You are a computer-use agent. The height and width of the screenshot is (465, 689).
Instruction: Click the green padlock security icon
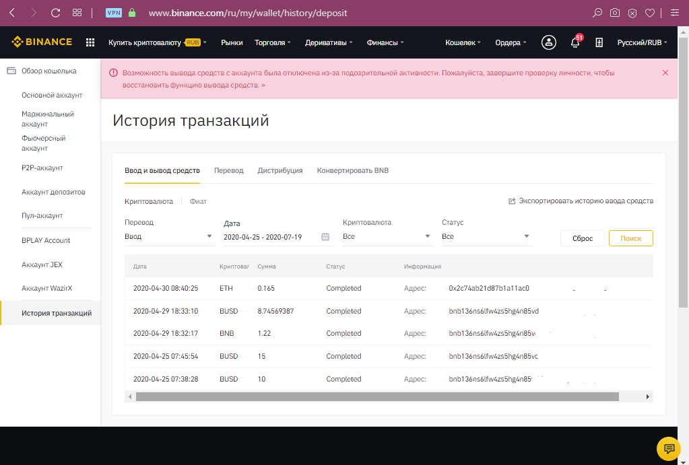132,13
